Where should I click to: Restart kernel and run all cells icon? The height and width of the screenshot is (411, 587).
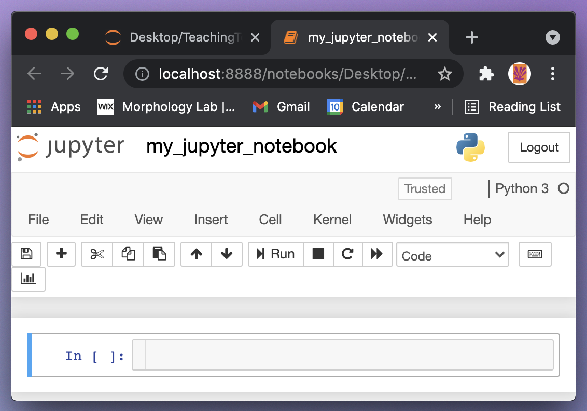(x=377, y=254)
